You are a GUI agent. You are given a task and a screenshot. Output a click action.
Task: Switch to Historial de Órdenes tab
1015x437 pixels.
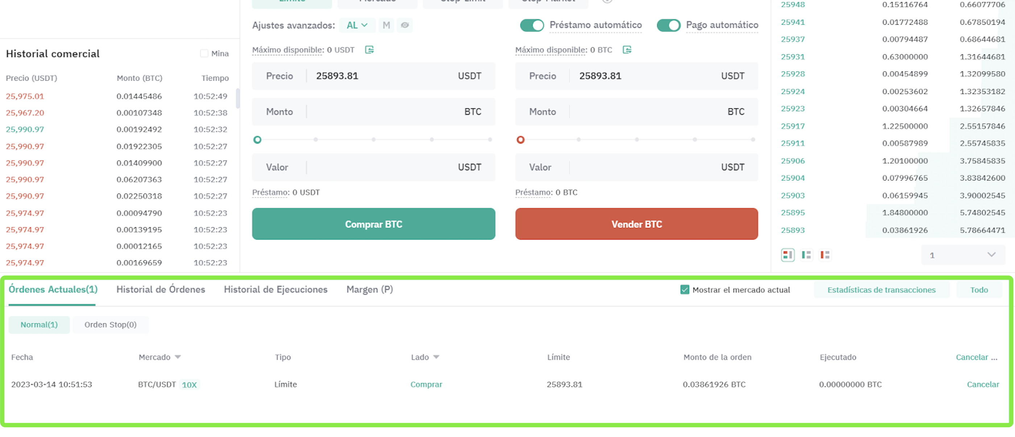[x=160, y=290]
